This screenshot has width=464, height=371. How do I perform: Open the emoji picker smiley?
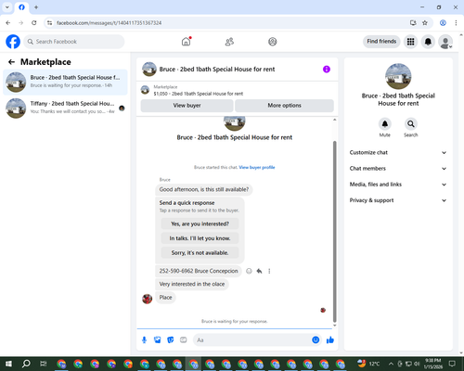tap(316, 340)
